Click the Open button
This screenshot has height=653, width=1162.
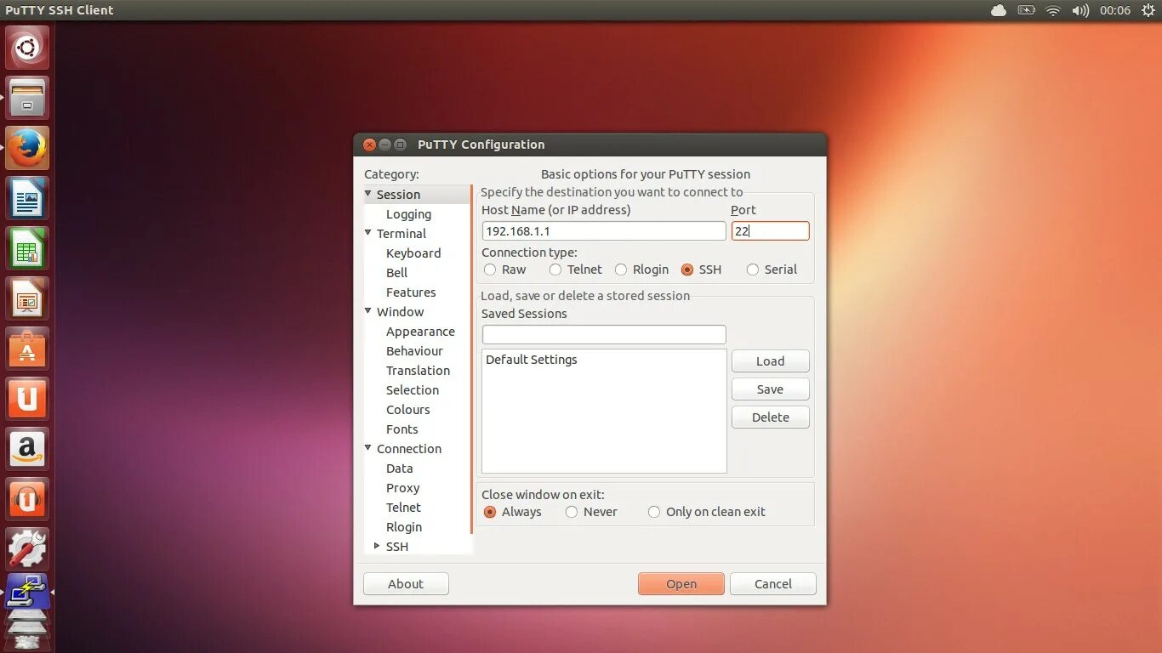pos(681,584)
